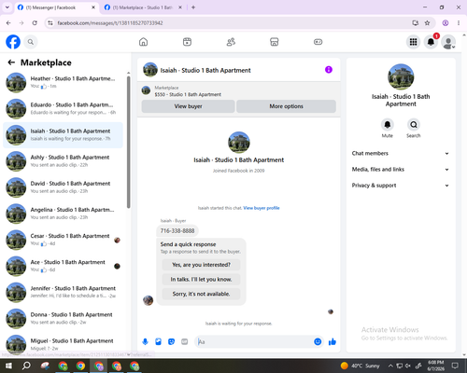
Task: Record a voice clip microphone icon
Action: (x=145, y=342)
